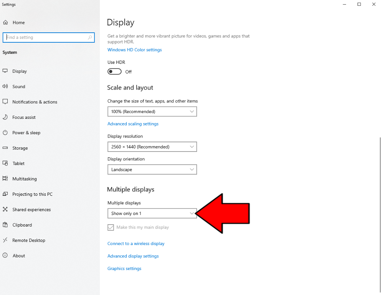
Task: Select Storage in sidebar
Action: (x=20, y=148)
